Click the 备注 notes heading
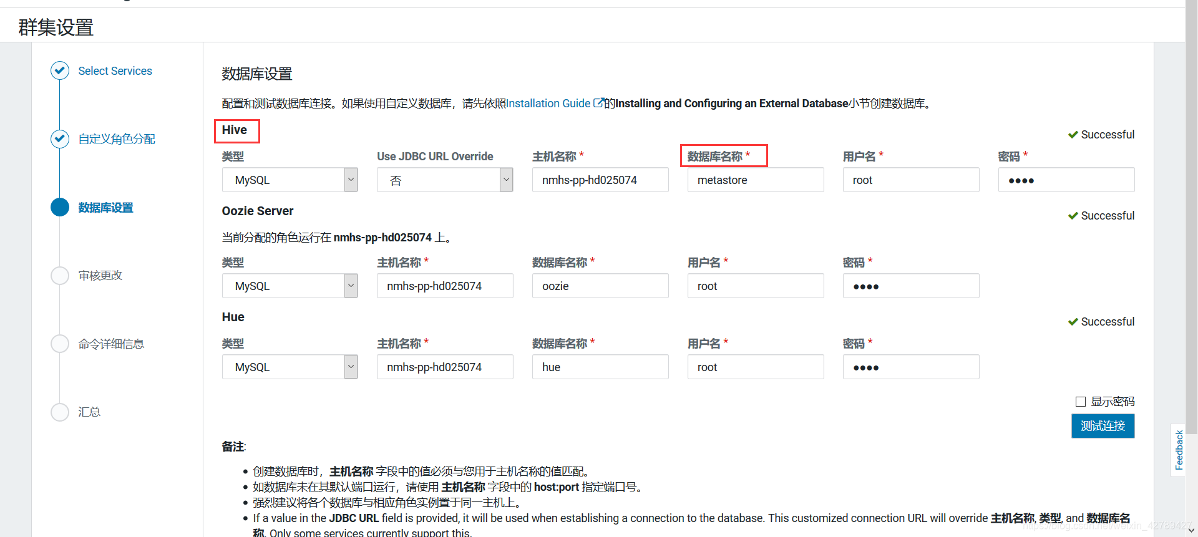The height and width of the screenshot is (537, 1198). pyautogui.click(x=234, y=447)
